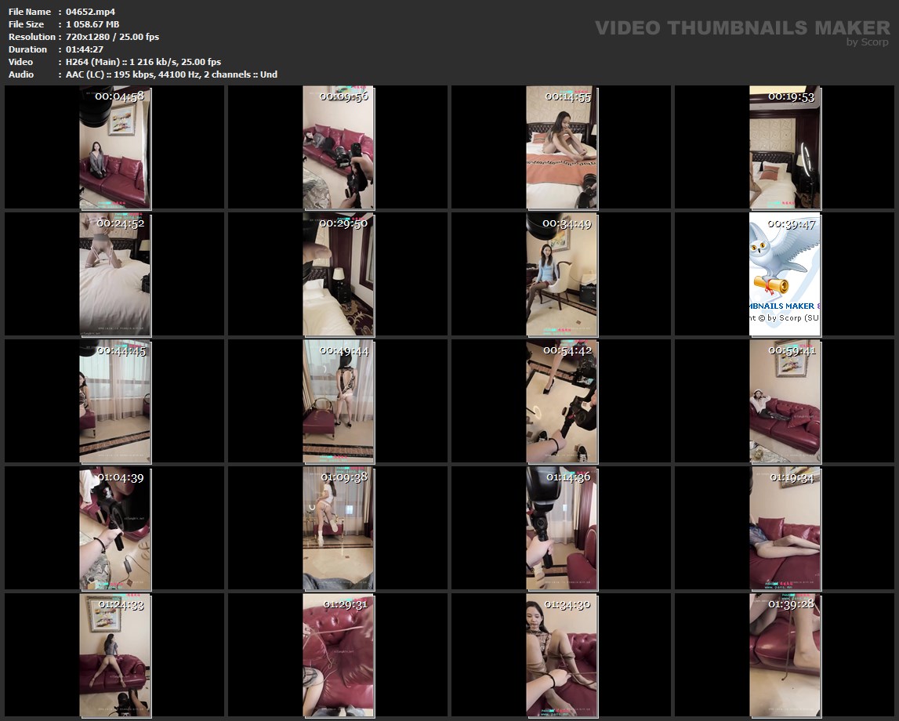Open the thumbnail stamped 00:19:53

pos(785,147)
